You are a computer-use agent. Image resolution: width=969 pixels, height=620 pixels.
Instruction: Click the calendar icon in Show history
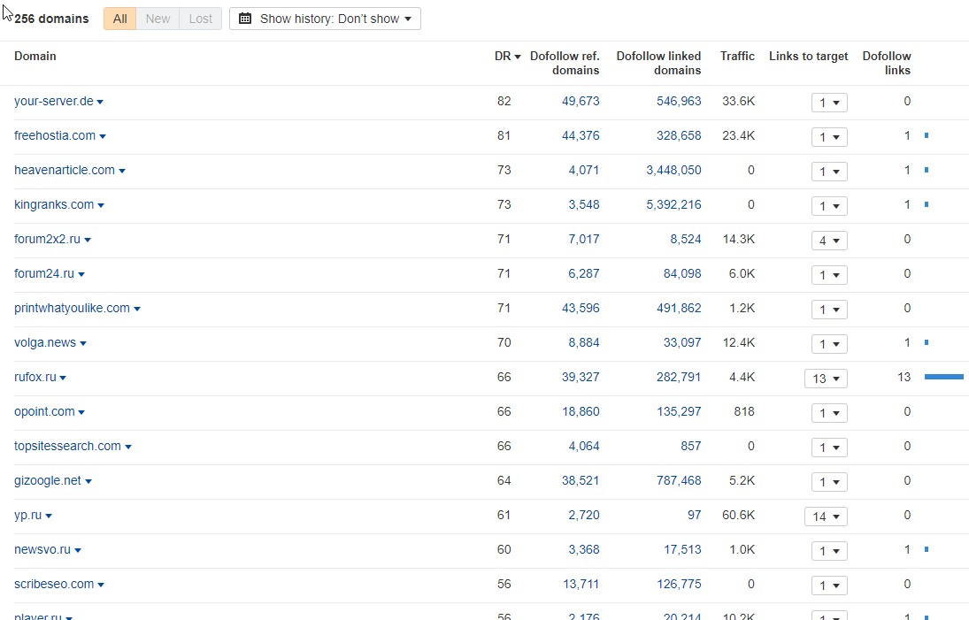pyautogui.click(x=245, y=19)
